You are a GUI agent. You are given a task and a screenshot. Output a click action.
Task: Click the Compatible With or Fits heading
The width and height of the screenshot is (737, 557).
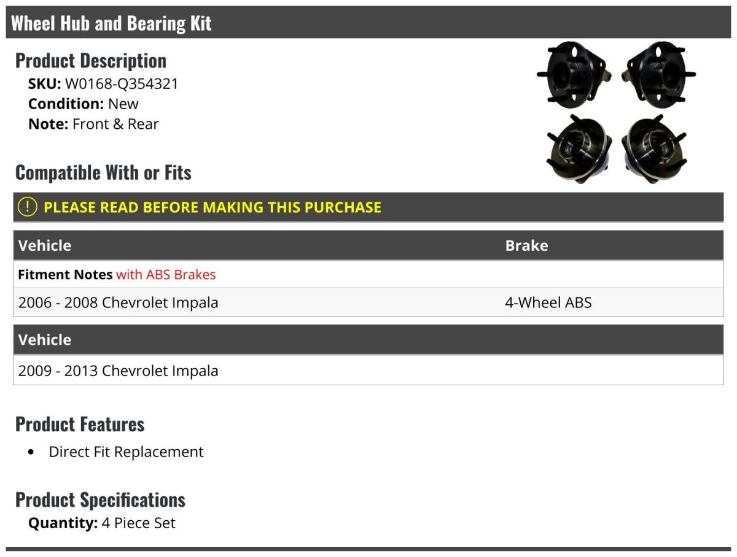click(103, 173)
